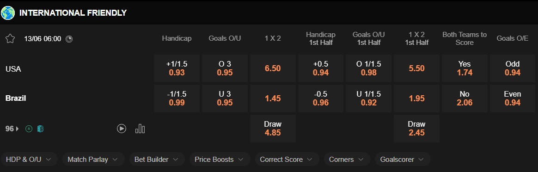Pick Both Teams to Score Yes 1.74

pyautogui.click(x=465, y=68)
